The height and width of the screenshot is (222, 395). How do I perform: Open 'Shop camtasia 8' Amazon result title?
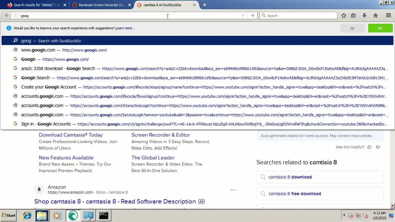tap(115, 201)
